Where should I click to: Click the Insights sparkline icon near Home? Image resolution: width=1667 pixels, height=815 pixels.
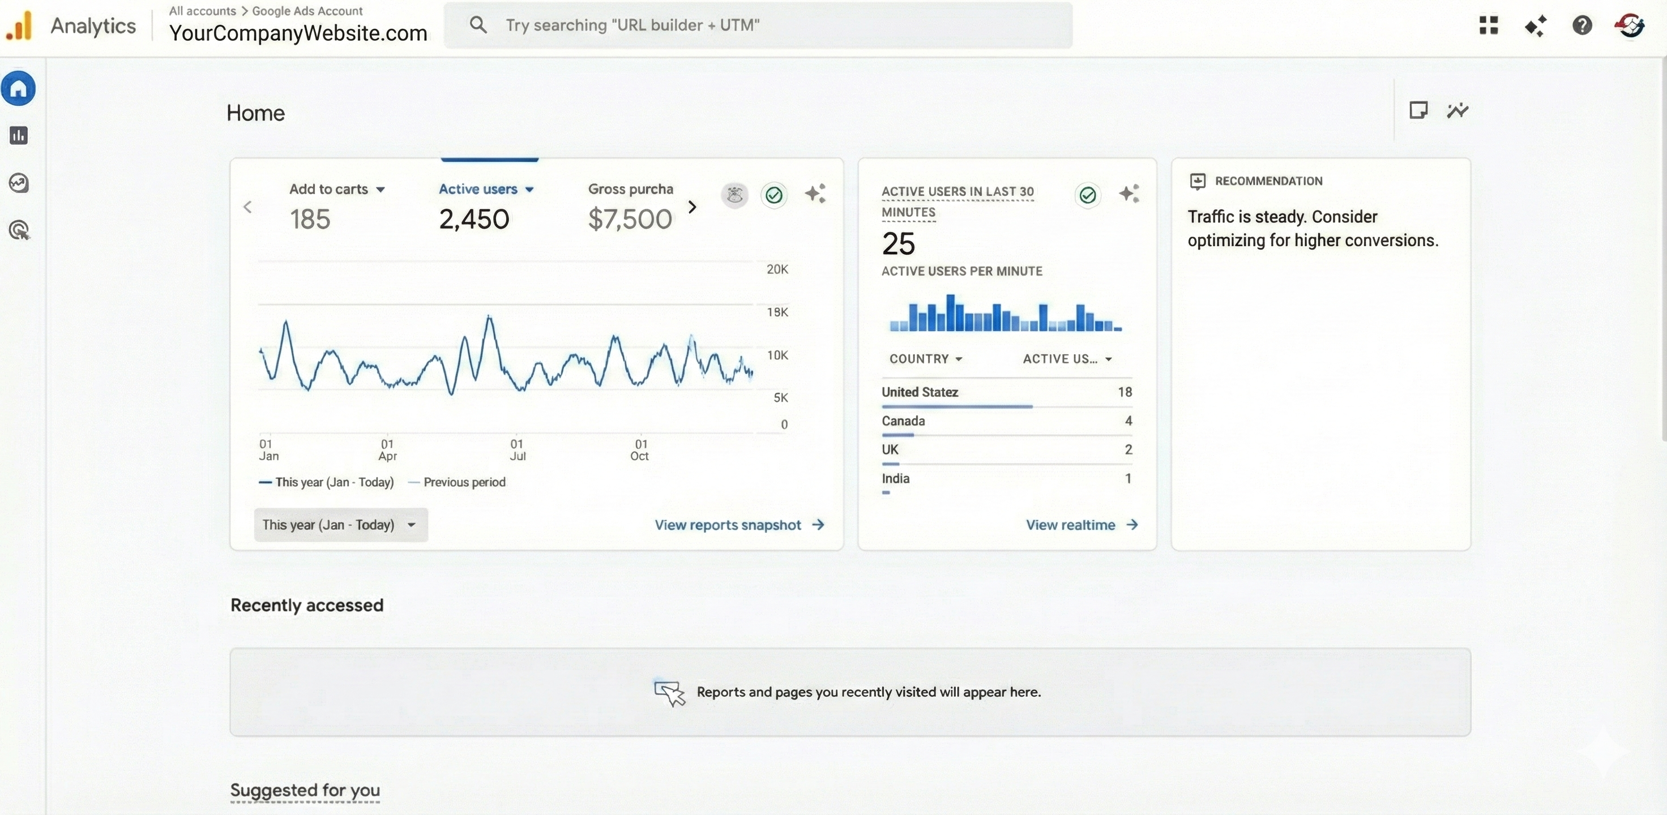(1457, 110)
